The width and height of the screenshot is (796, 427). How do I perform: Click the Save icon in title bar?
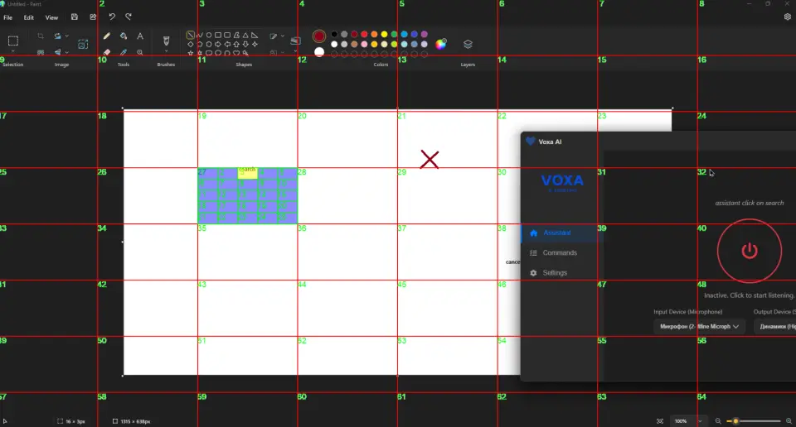point(75,17)
